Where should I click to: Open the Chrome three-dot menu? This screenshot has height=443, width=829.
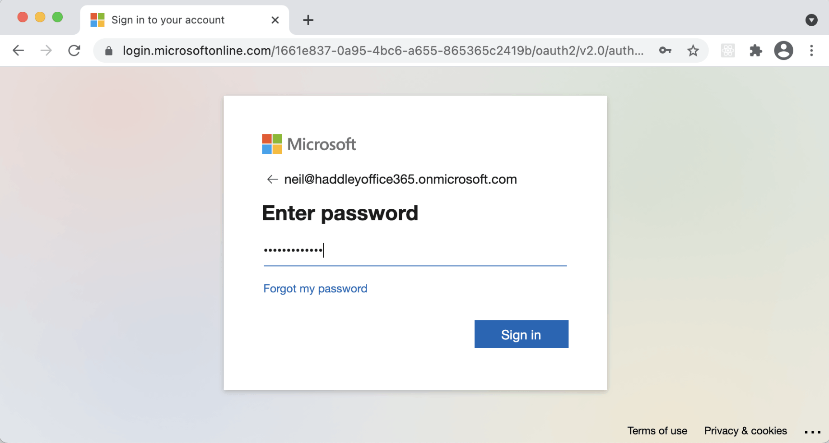(811, 51)
